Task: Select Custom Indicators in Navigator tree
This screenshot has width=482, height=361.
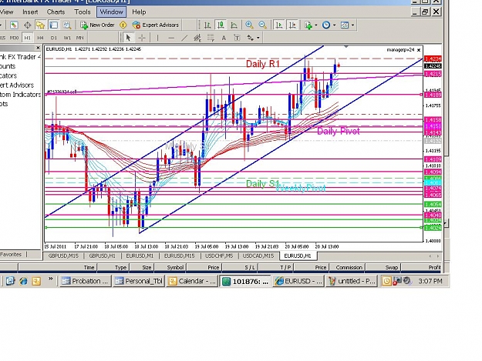Action: pyautogui.click(x=20, y=95)
